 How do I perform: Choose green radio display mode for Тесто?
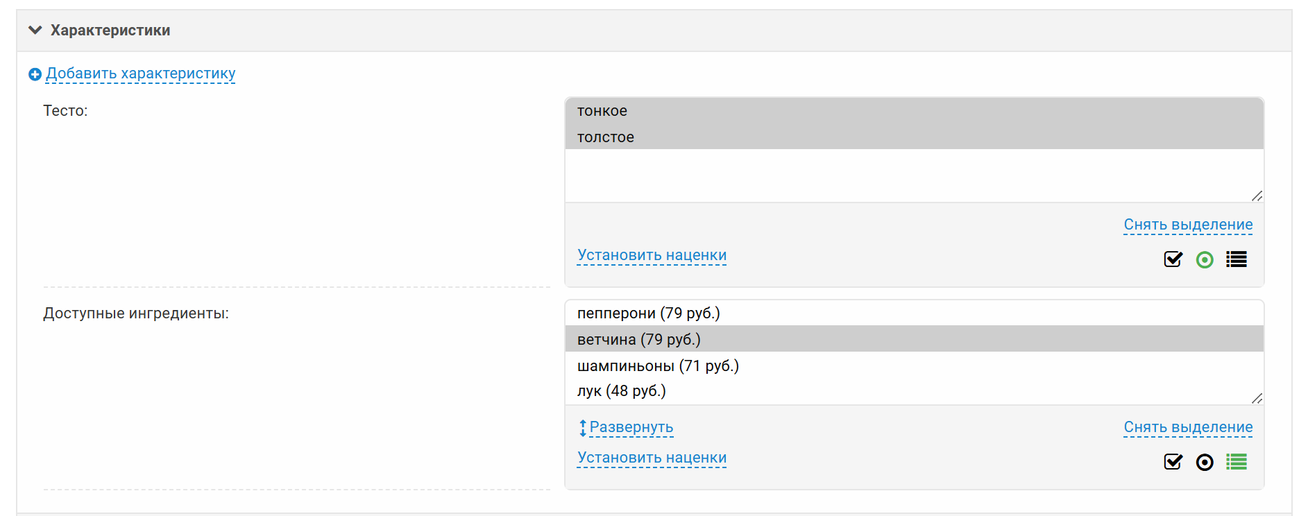coord(1205,259)
